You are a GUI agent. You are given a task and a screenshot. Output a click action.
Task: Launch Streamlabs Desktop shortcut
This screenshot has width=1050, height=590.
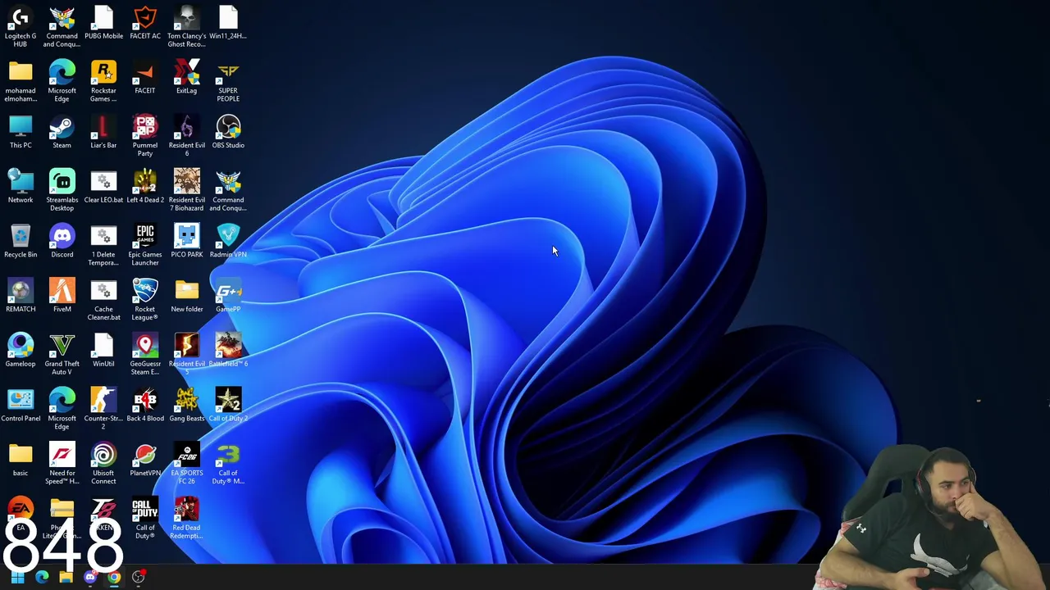(x=62, y=190)
